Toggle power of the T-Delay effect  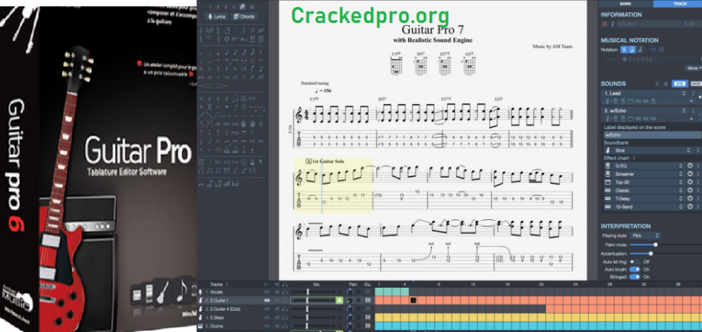pos(690,198)
